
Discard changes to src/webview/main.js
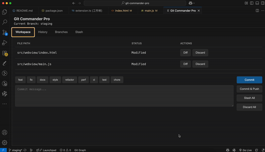click(x=200, y=64)
